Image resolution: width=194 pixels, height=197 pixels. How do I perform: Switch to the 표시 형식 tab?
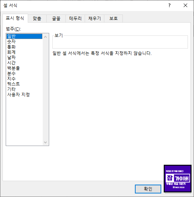pyautogui.click(x=15, y=18)
